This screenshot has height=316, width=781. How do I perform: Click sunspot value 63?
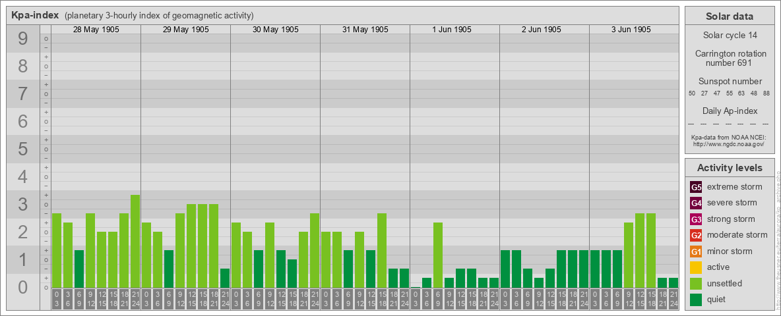(x=741, y=93)
